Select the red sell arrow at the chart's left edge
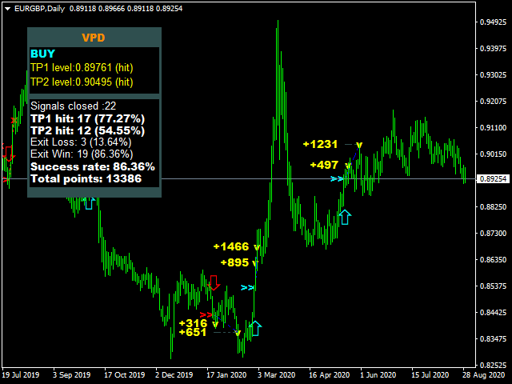512x384 pixels. coord(9,154)
